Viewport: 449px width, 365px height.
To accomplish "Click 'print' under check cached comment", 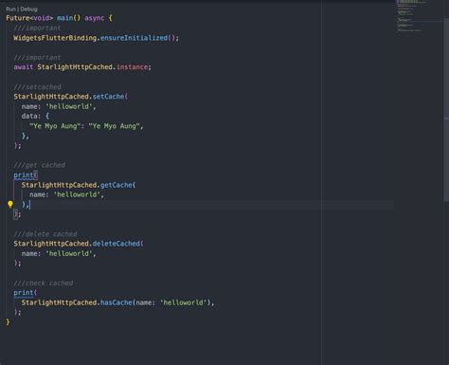I will click(x=24, y=293).
